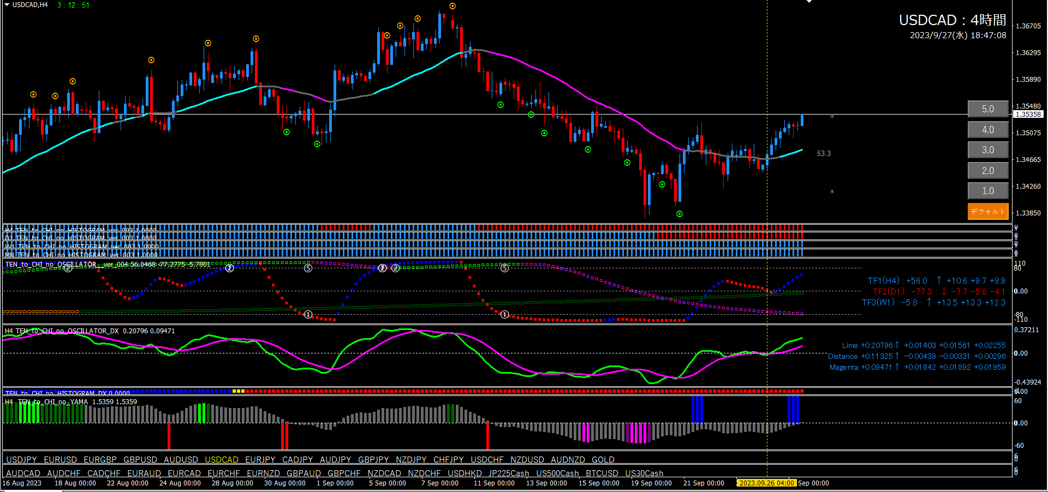Click the 2023.09.26 04:00 crosshair time label
Viewport: 1048px width, 492px height.
[x=766, y=483]
